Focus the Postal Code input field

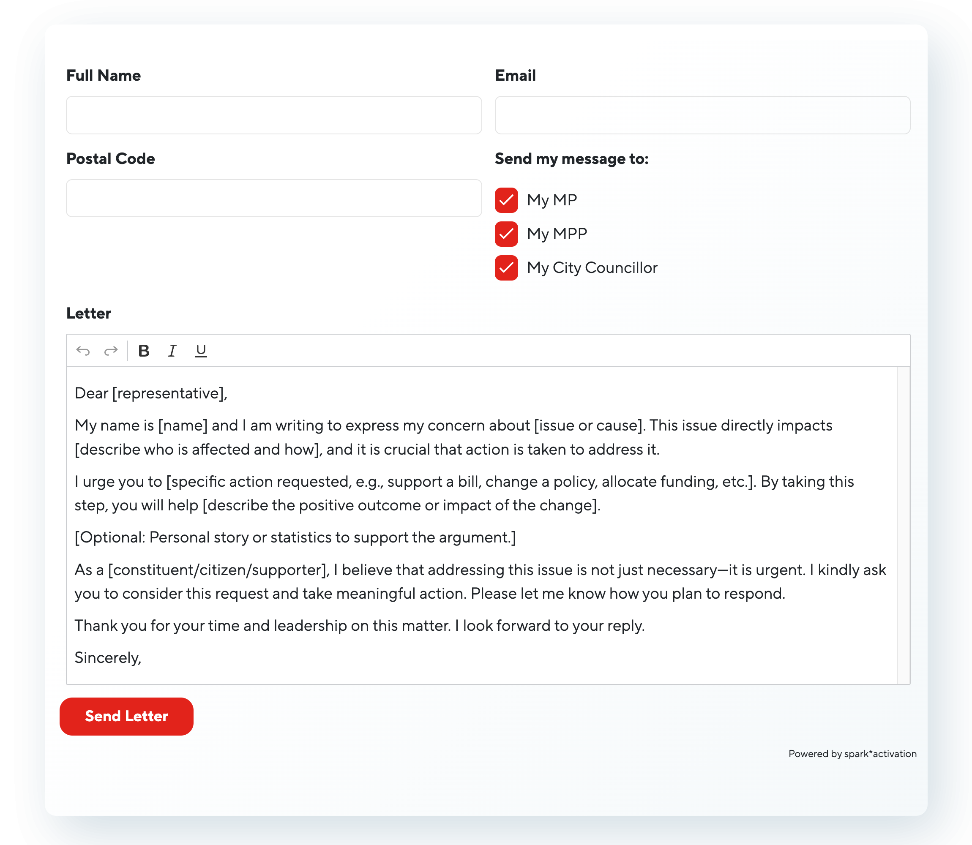point(273,198)
